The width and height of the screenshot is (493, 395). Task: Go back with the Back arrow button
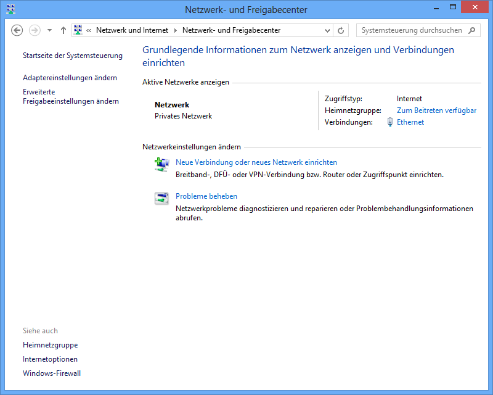pos(17,30)
